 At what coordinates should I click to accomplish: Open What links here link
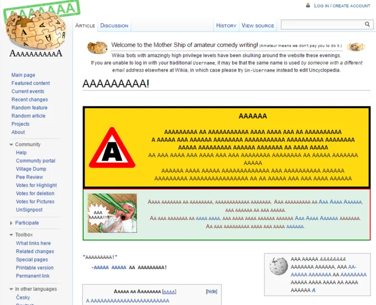pos(33,243)
